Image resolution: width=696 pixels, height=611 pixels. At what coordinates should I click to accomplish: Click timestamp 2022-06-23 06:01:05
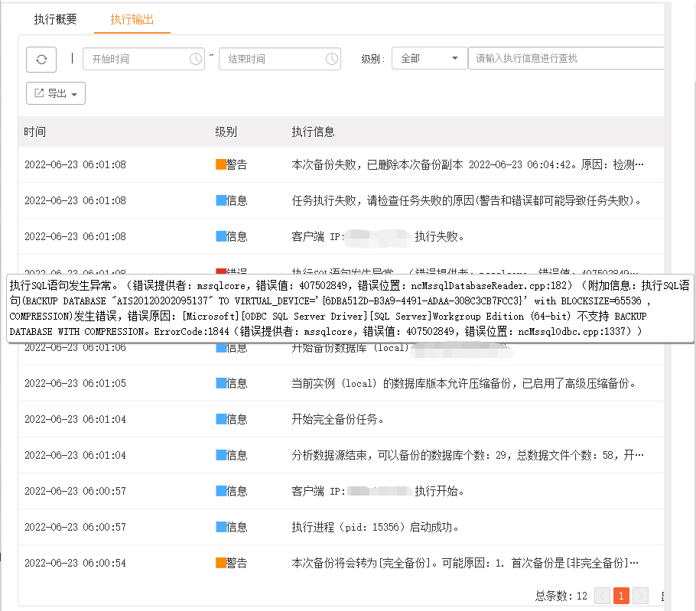tap(75, 383)
